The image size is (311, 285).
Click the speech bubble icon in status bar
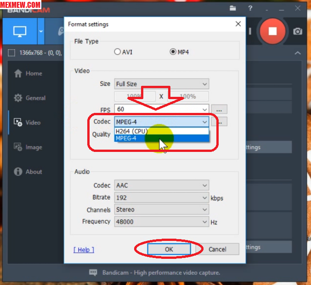tap(93, 273)
